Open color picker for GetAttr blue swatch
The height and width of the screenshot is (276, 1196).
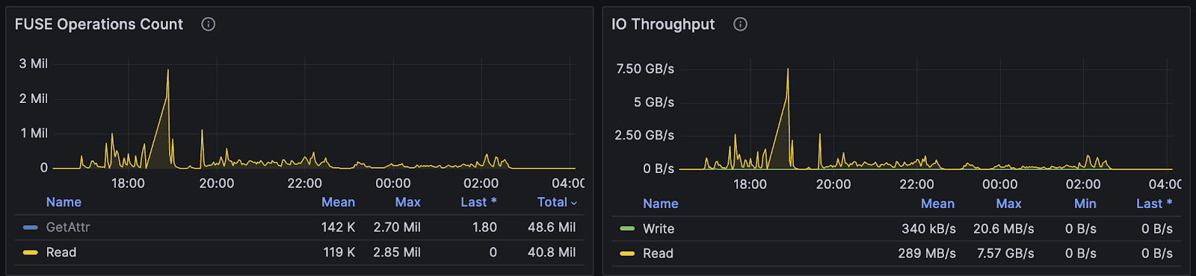(x=31, y=228)
